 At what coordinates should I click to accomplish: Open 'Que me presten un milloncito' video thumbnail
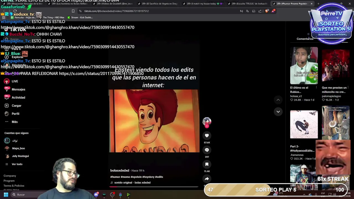(x=335, y=66)
